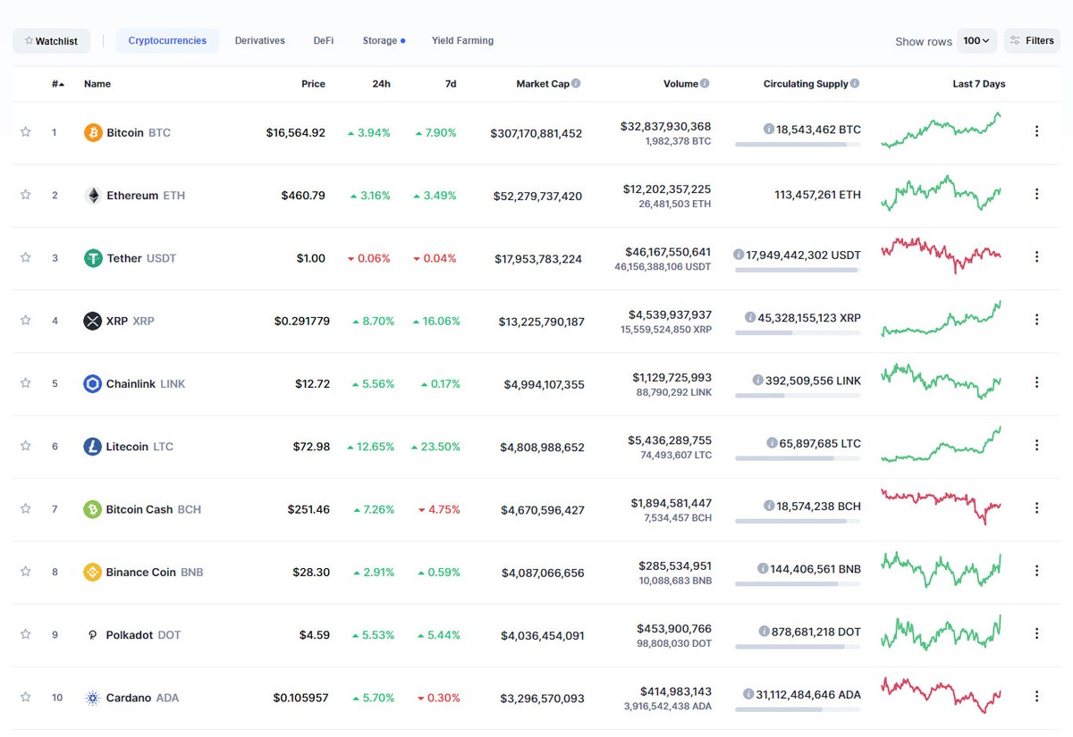This screenshot has width=1073, height=737.
Task: Click the Market Cap info icon
Action: (575, 83)
